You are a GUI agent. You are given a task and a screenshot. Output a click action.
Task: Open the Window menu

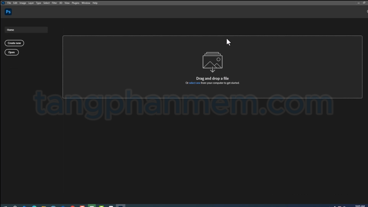(x=86, y=3)
